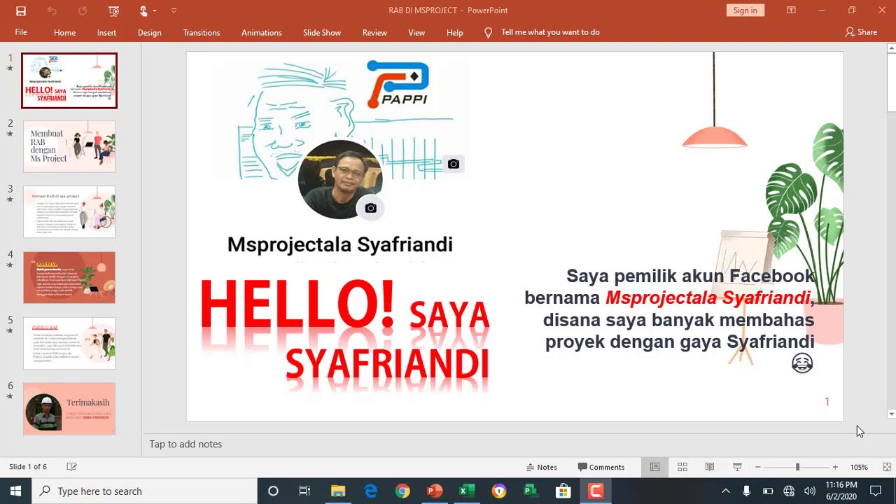Viewport: 896px width, 504px height.
Task: Select slide 1 thumbnail
Action: point(69,80)
